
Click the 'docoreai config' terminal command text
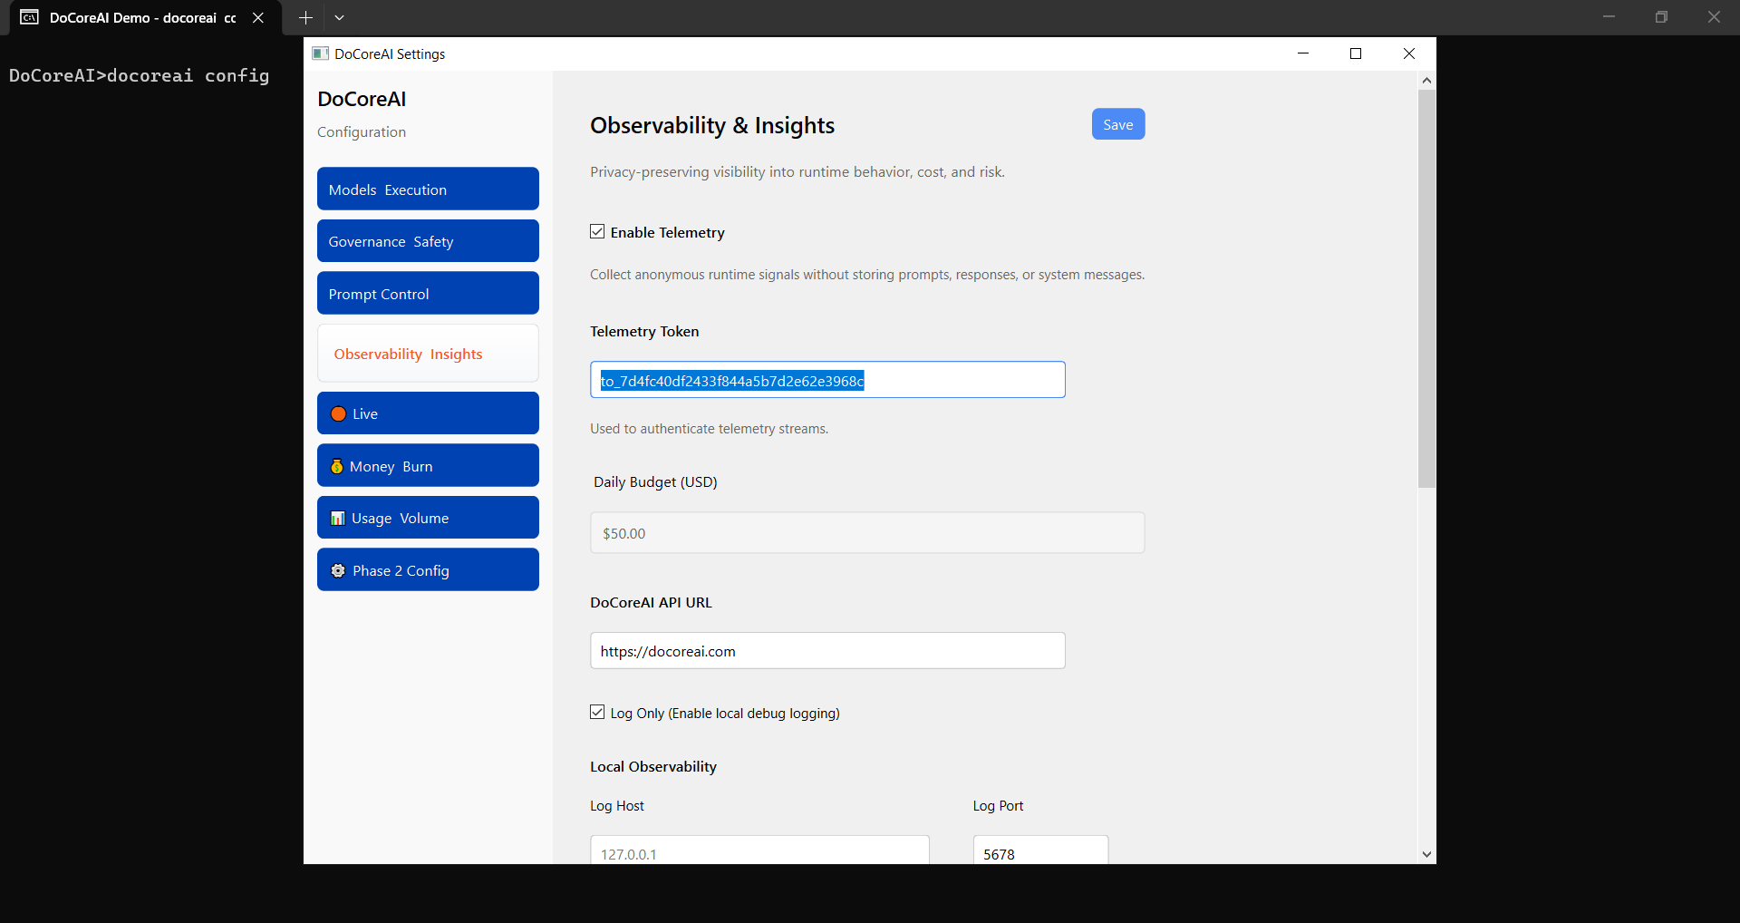tap(188, 75)
